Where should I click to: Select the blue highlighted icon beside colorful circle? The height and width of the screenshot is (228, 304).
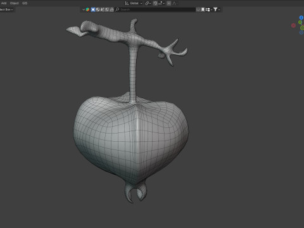pyautogui.click(x=93, y=9)
